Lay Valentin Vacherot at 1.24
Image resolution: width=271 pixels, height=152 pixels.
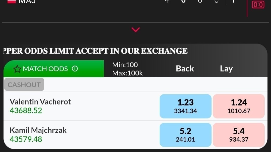coord(239,106)
